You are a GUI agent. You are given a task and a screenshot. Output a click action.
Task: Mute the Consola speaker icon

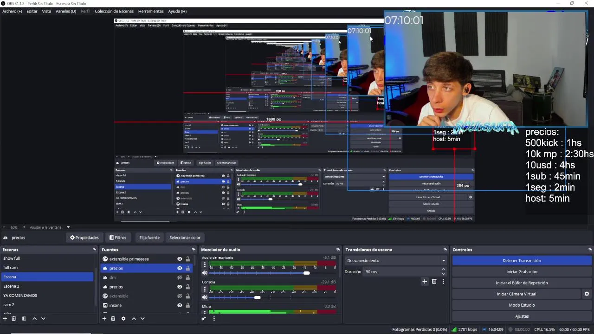click(x=205, y=297)
